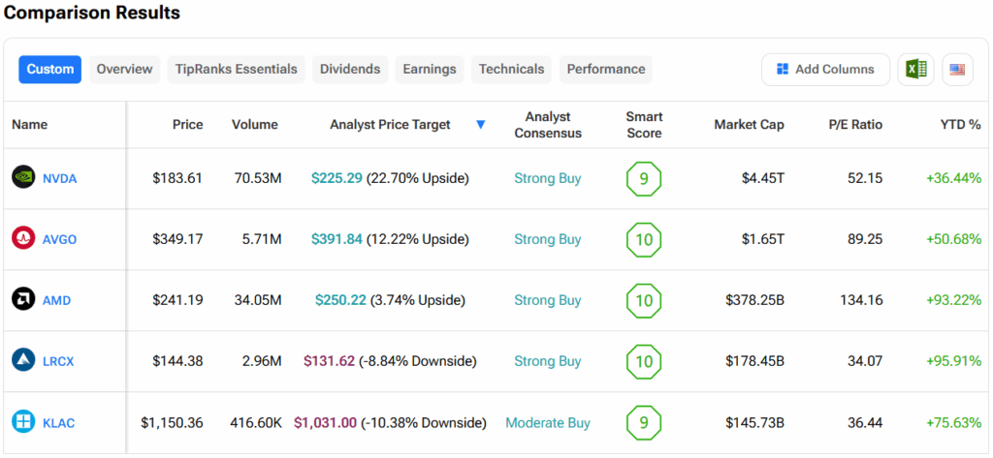Sort table by YTD % column header
The image size is (993, 458).
pos(960,125)
